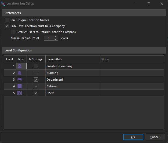Click the Building level icon

(20, 73)
